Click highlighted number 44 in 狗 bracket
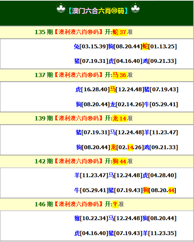 click(x=171, y=190)
